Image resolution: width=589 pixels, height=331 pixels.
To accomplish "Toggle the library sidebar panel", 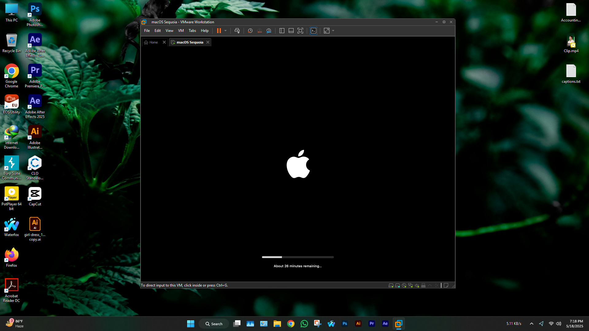I will (x=282, y=31).
